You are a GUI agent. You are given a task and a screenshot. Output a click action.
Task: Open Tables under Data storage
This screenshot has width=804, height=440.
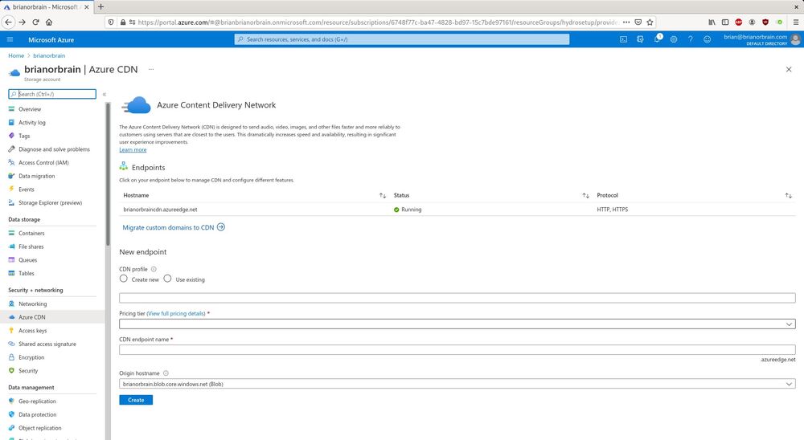click(27, 273)
